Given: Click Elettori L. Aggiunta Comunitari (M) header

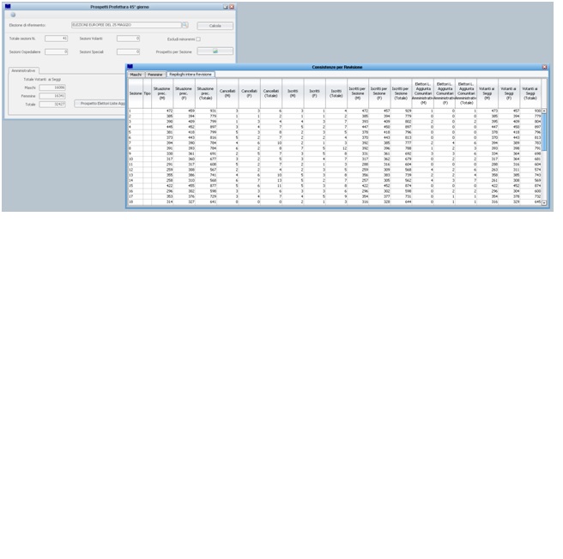Looking at the screenshot, I should tap(423, 93).
